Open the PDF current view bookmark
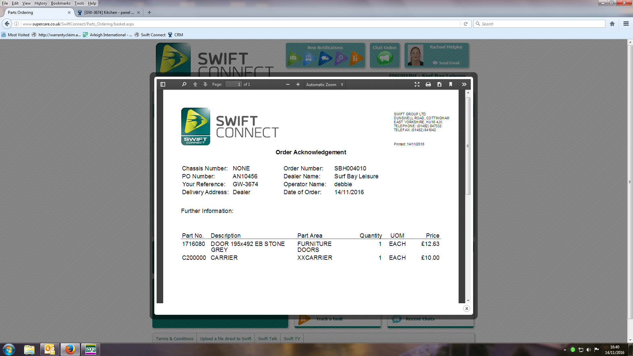 click(x=451, y=84)
